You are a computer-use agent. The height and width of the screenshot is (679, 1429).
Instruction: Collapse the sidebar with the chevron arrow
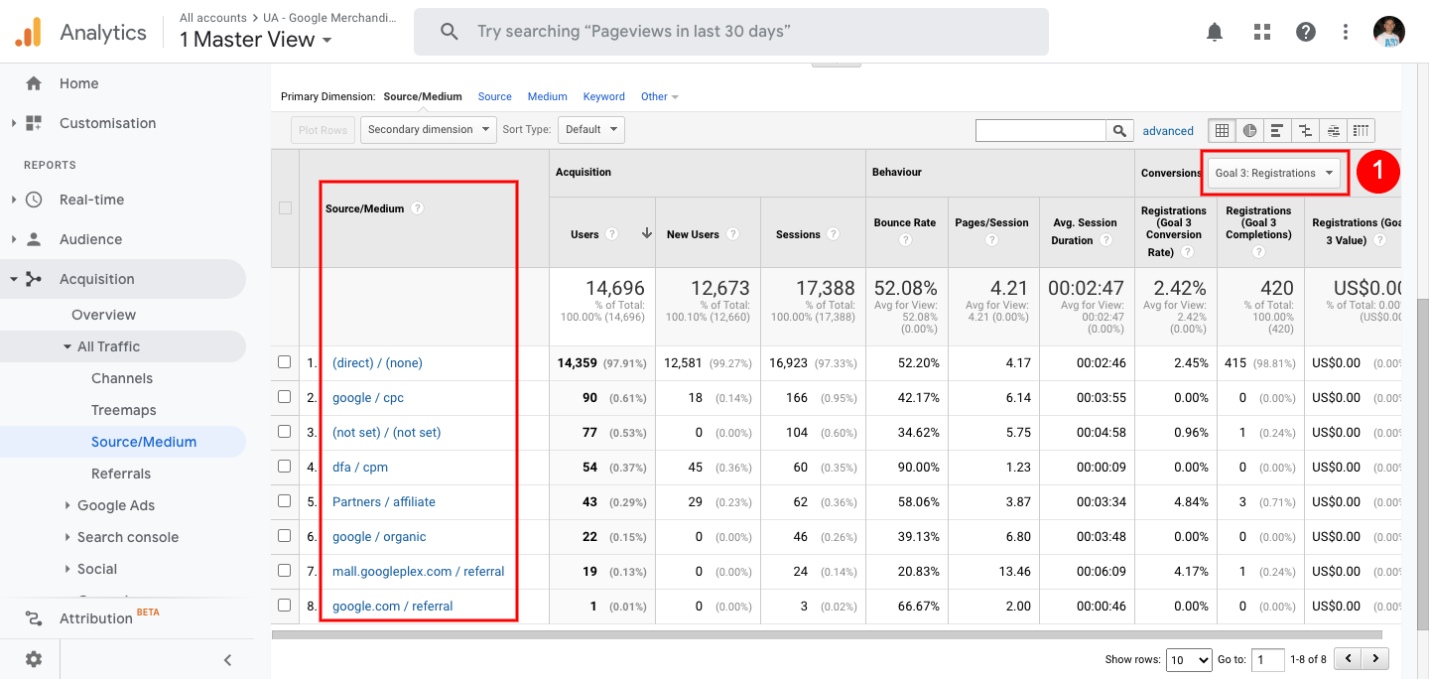227,659
